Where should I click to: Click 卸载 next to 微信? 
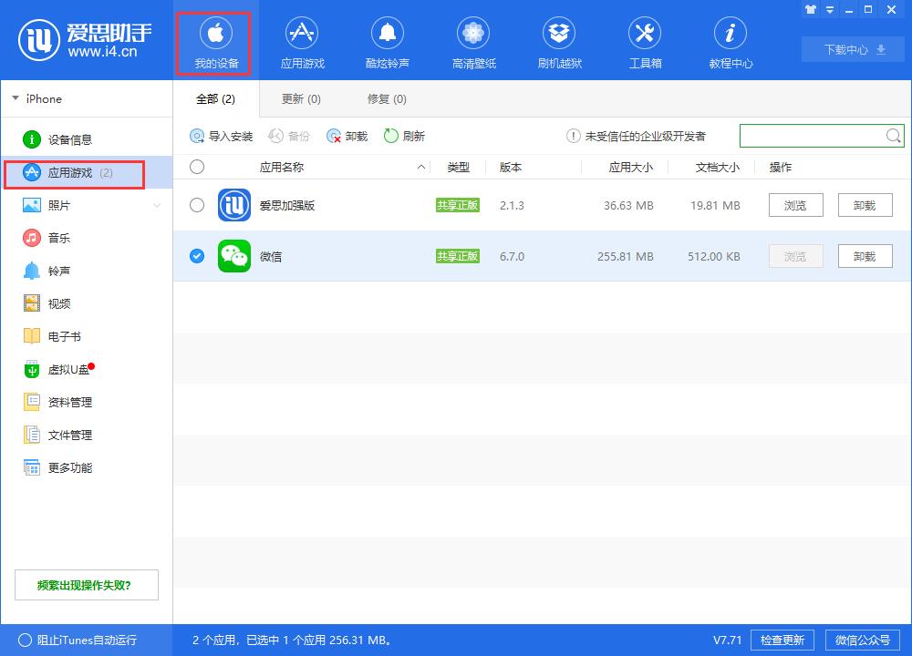click(x=864, y=256)
